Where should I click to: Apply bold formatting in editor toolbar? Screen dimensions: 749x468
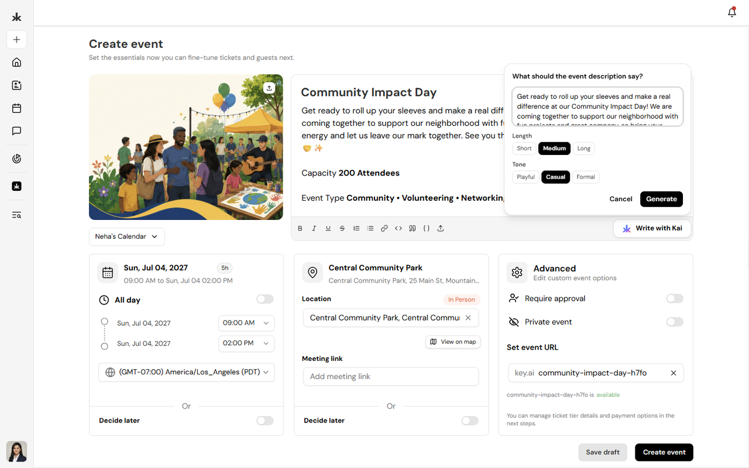(x=300, y=229)
